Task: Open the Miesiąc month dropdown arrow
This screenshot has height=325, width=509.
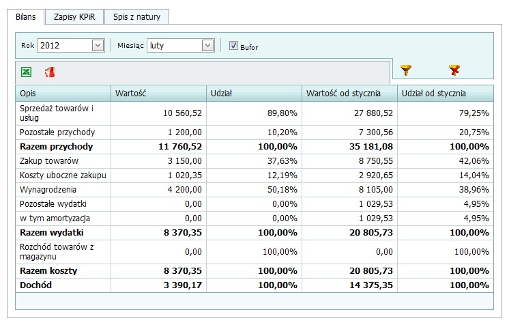Action: 207,46
